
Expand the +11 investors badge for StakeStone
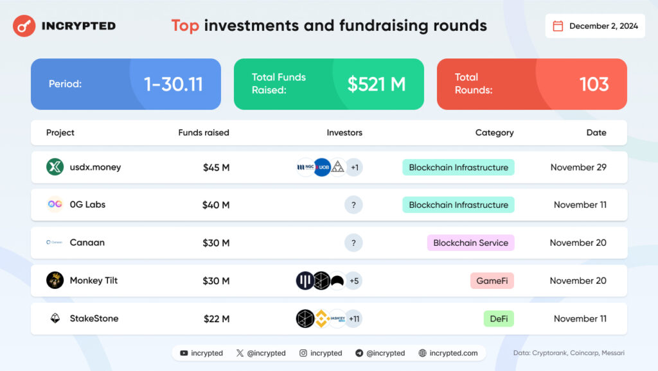pyautogui.click(x=353, y=318)
